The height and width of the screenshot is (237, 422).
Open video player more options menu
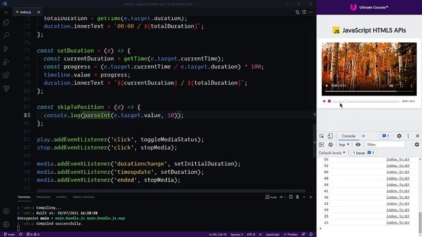pos(411,86)
